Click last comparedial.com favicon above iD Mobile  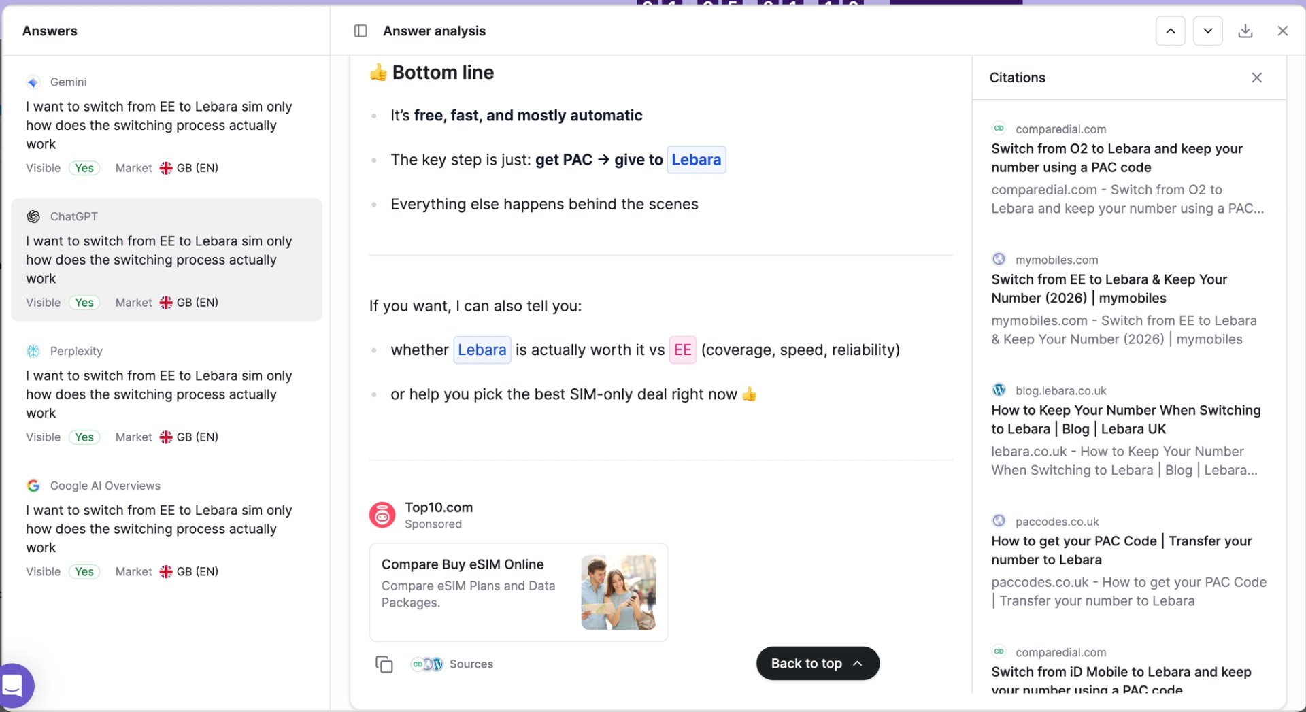[x=999, y=651]
